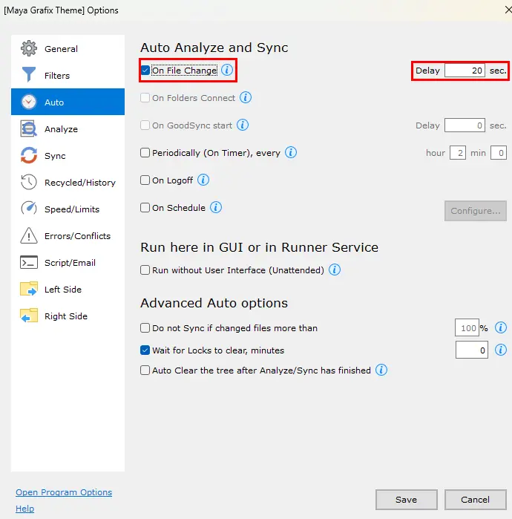Enable the On Logoff checkbox
This screenshot has height=519, width=512.
point(145,180)
